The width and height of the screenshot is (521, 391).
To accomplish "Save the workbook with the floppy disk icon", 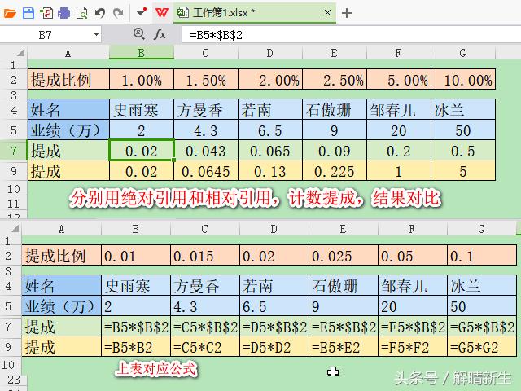I will 28,13.
